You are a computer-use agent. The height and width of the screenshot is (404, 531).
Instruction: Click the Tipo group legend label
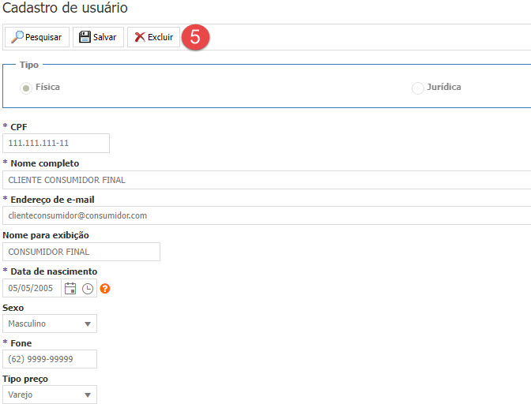click(x=29, y=65)
